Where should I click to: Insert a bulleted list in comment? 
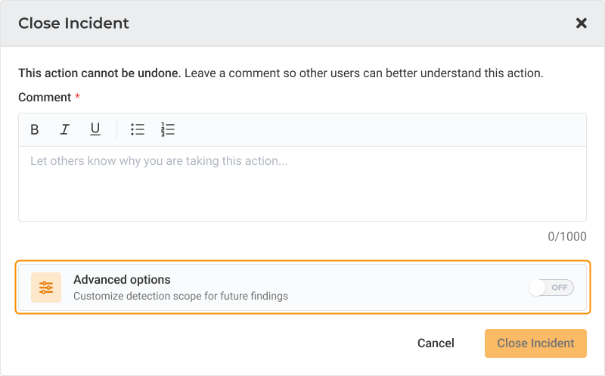coord(138,129)
